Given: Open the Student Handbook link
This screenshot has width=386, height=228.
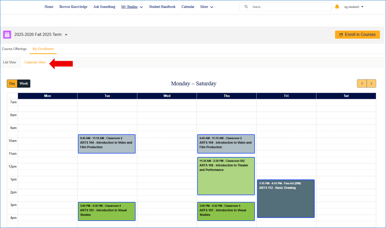Looking at the screenshot, I should point(162,7).
